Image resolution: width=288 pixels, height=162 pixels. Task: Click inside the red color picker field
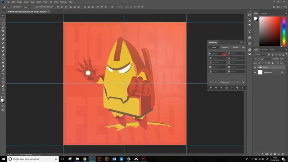(270, 31)
